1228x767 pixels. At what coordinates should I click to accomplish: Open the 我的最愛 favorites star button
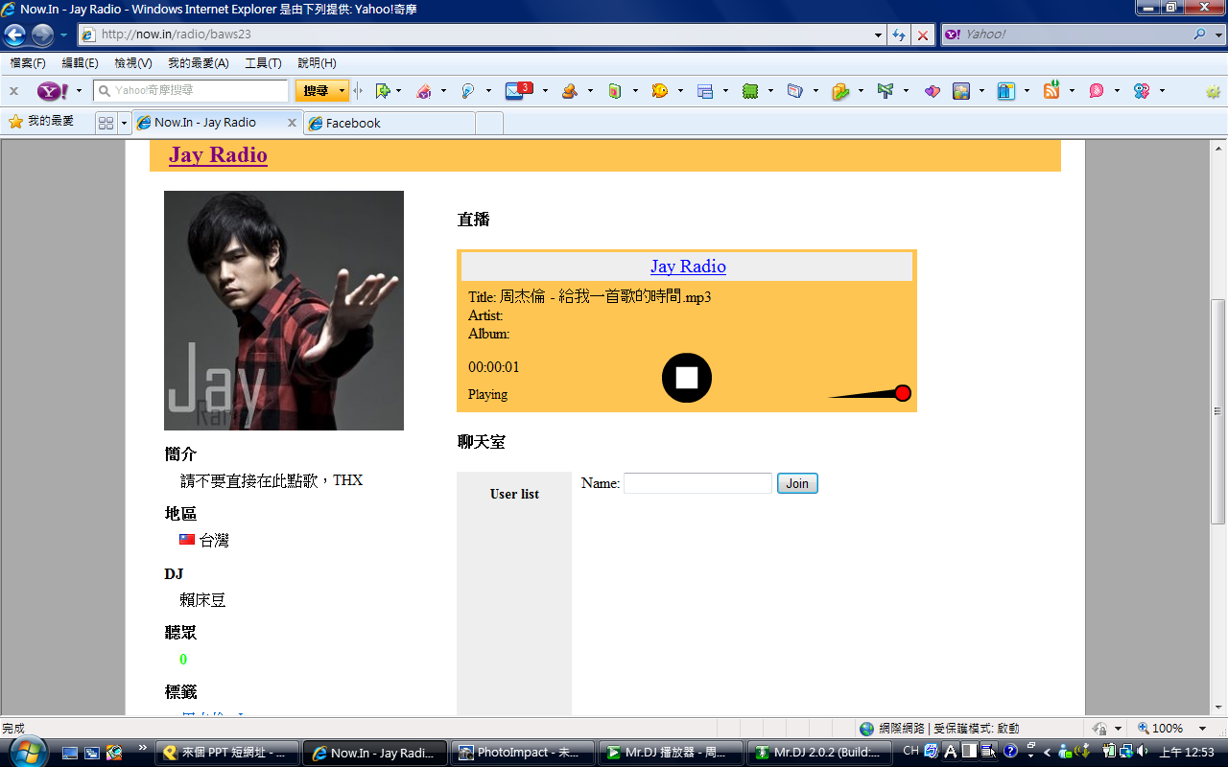coord(41,122)
